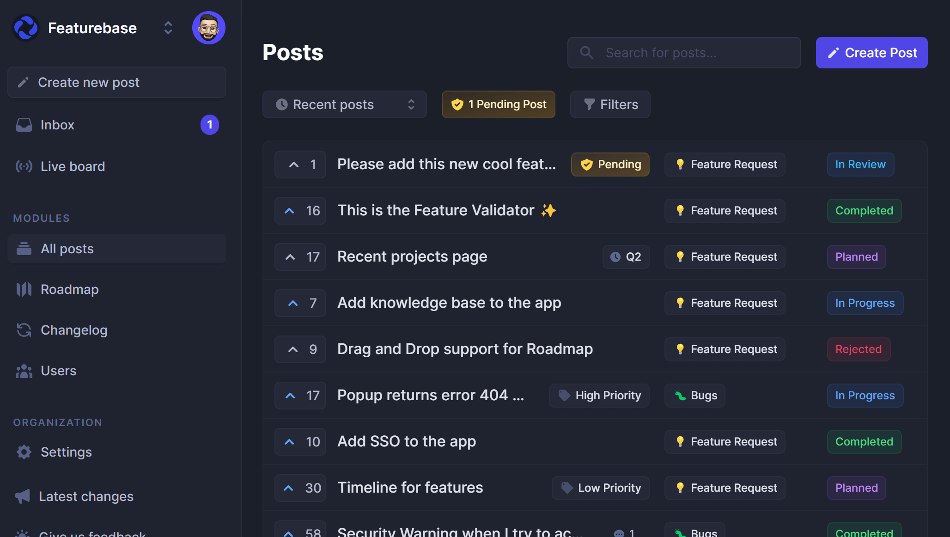The width and height of the screenshot is (950, 537).
Task: Change Planned status of Recent projects page
Action: click(856, 257)
